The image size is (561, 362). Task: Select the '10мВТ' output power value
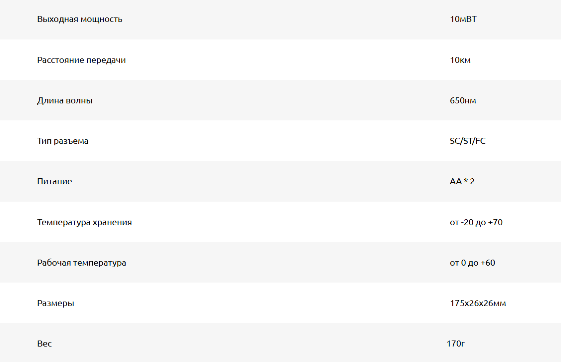click(x=463, y=19)
